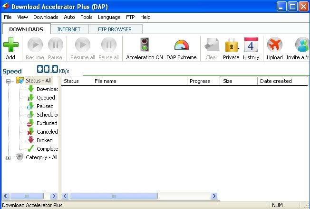Click the tree panel horizontal scrollbar thumb
310x209 pixels.
coord(27,196)
